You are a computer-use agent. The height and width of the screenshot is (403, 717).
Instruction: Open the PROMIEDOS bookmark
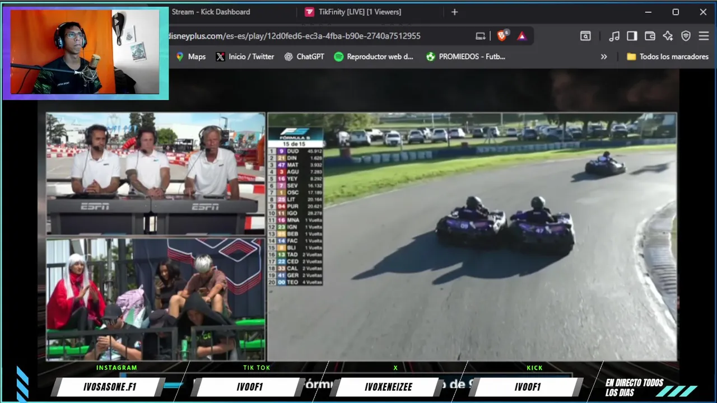click(465, 57)
